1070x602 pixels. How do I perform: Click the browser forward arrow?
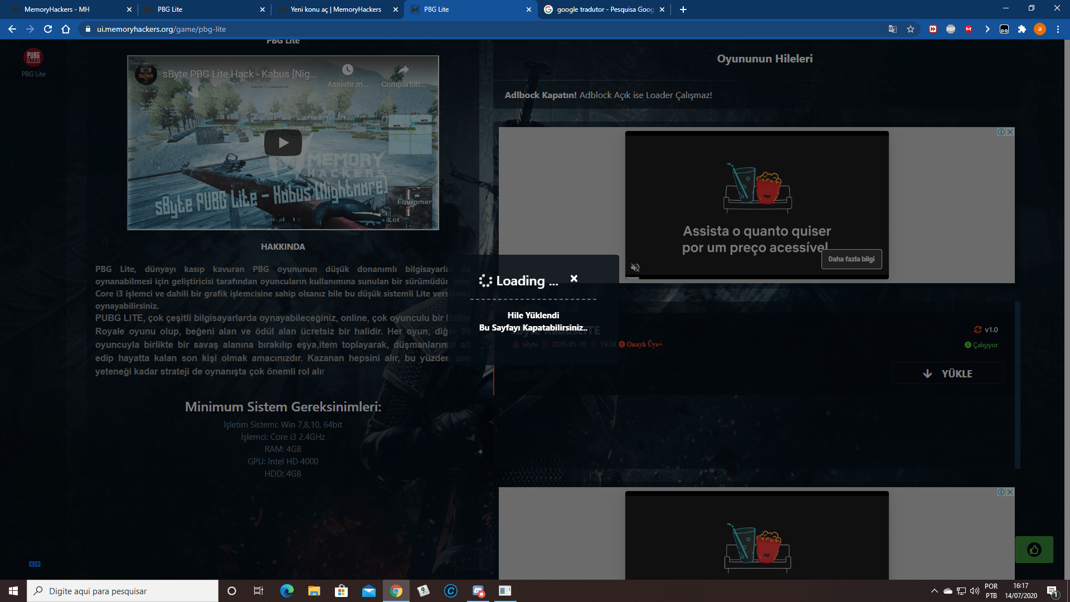tap(30, 29)
